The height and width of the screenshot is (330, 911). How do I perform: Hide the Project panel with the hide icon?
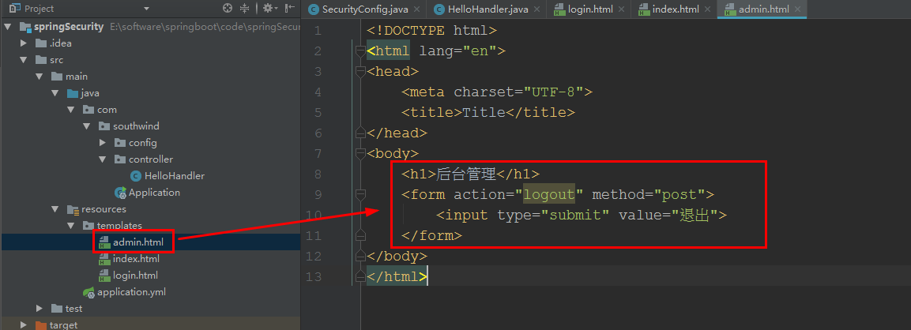tap(289, 8)
